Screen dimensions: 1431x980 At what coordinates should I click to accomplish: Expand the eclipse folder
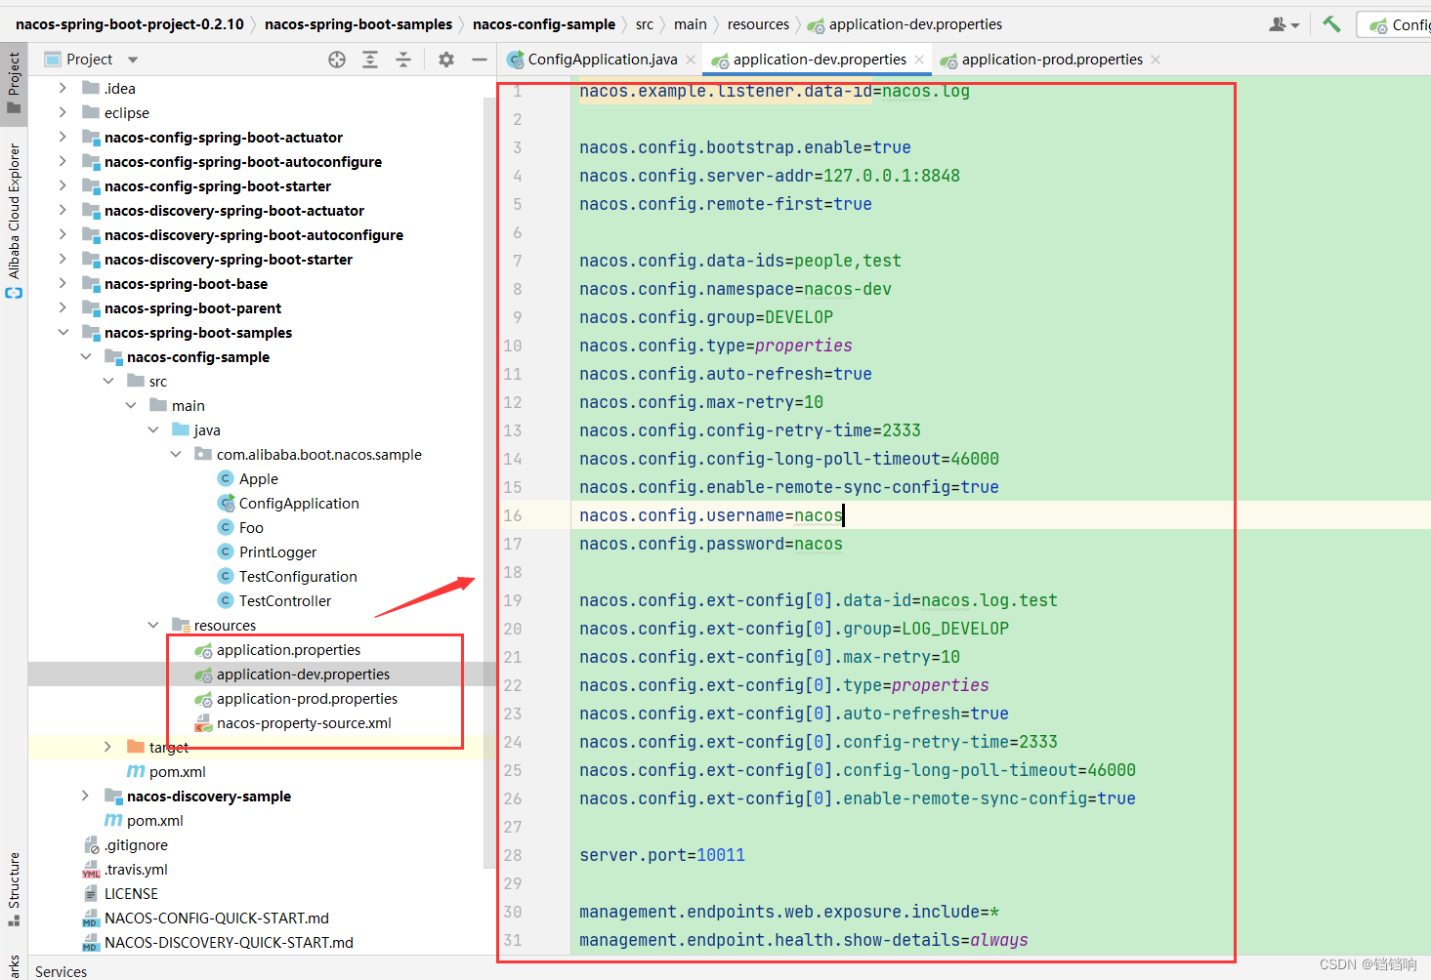[x=63, y=112]
